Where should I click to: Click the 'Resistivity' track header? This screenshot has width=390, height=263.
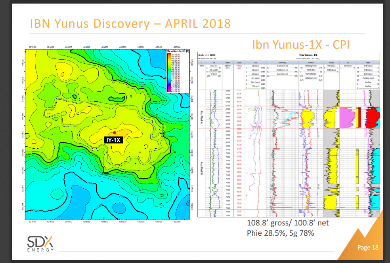[x=282, y=62]
